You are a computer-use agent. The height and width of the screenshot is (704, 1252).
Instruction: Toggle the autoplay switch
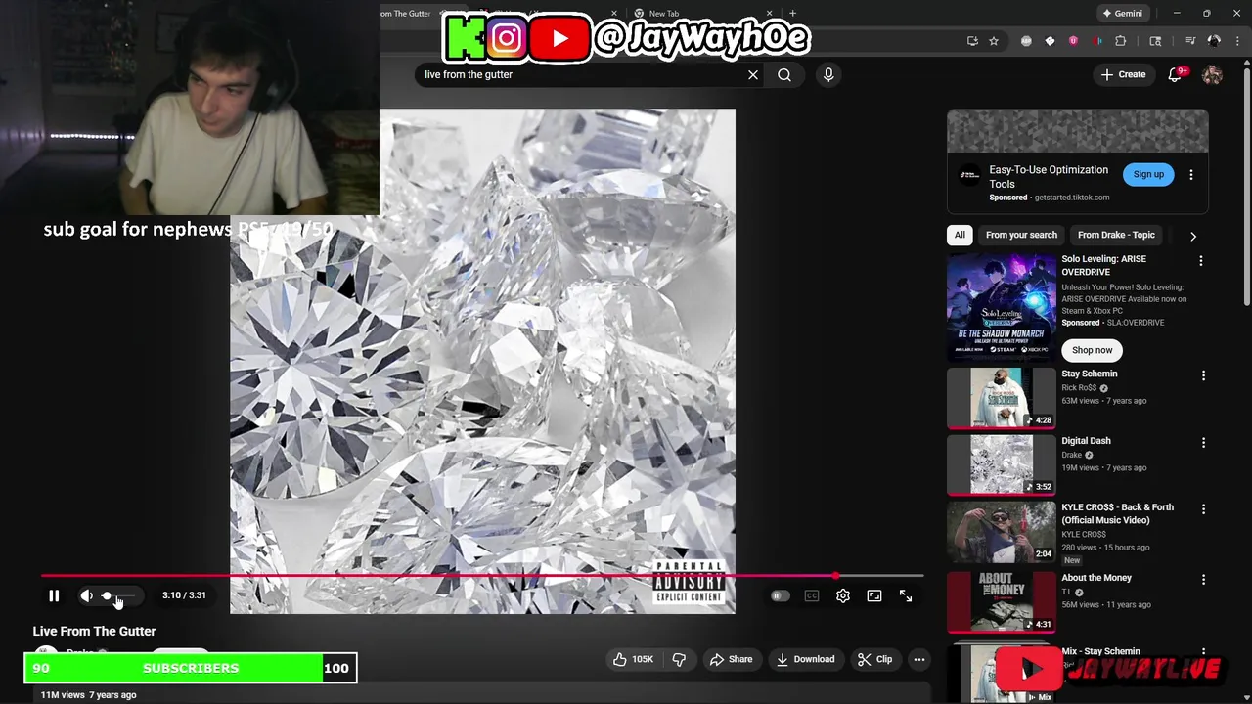(x=780, y=595)
